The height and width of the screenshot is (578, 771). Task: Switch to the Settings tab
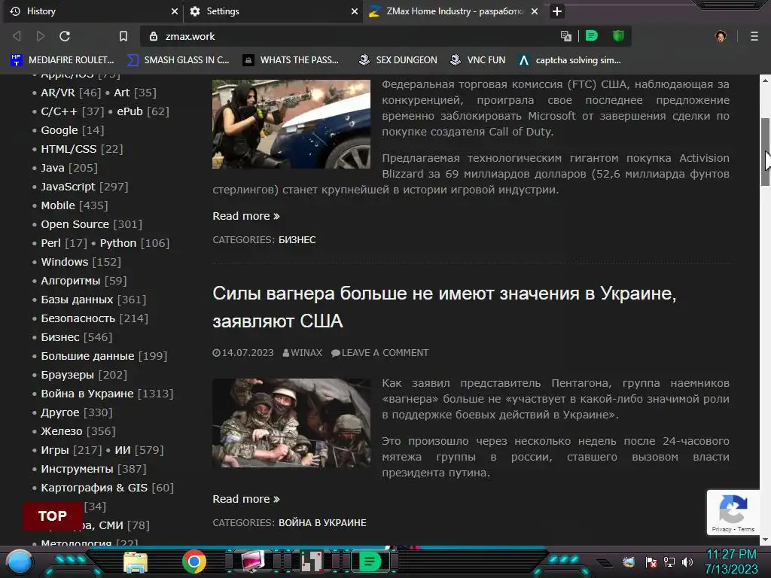(273, 11)
